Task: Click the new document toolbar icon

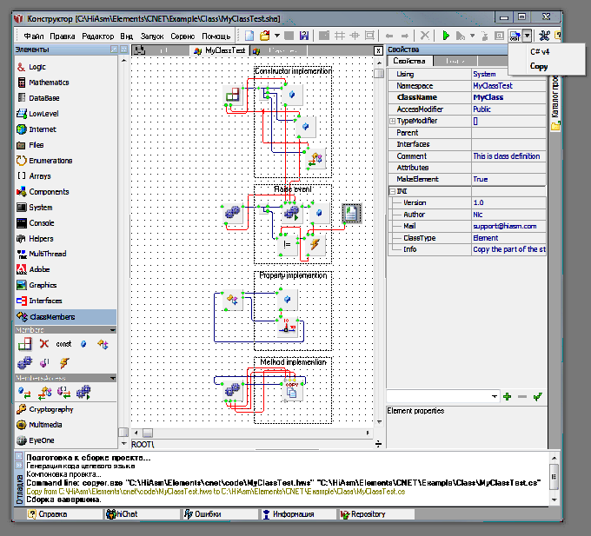Action: pos(250,36)
